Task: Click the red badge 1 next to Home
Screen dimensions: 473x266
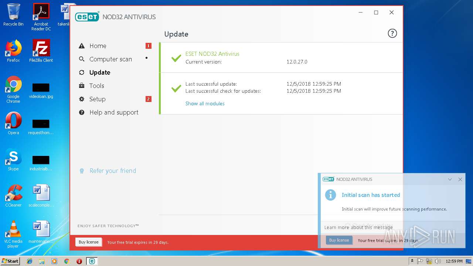Action: pos(149,46)
